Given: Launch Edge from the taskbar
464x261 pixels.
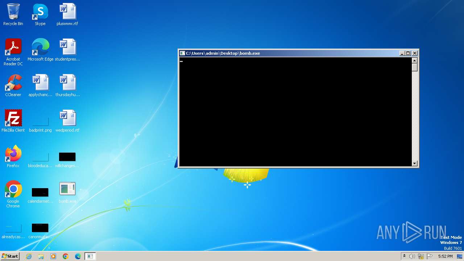Looking at the screenshot, I should (78, 256).
